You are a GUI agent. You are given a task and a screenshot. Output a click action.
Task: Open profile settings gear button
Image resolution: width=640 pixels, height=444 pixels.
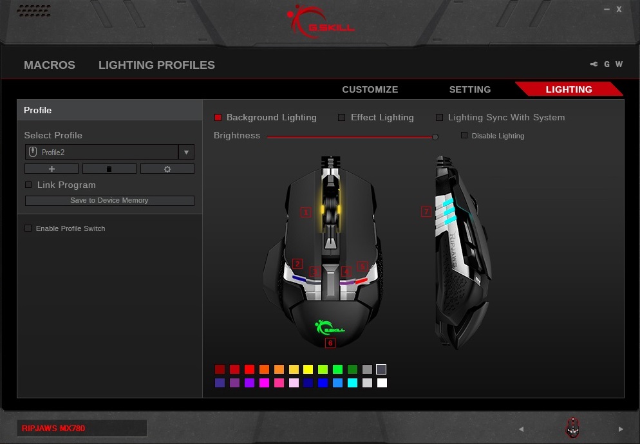(167, 169)
